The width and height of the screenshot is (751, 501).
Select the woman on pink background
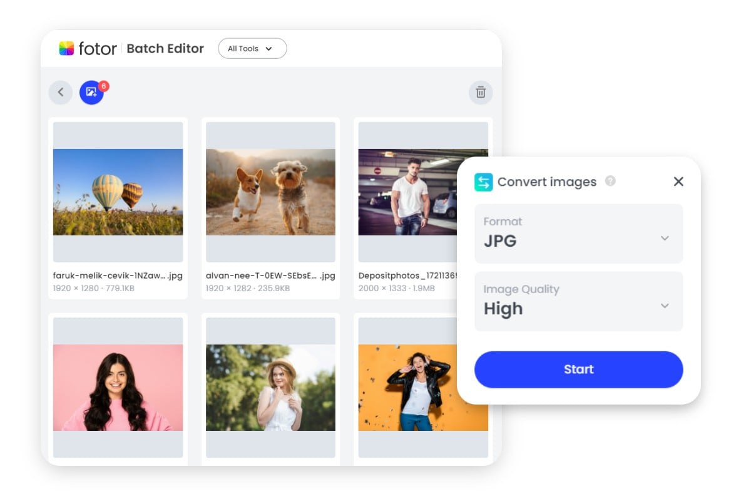(x=118, y=387)
